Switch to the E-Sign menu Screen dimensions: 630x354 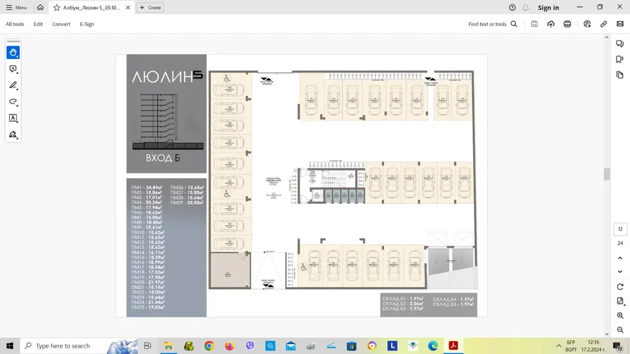pos(87,24)
